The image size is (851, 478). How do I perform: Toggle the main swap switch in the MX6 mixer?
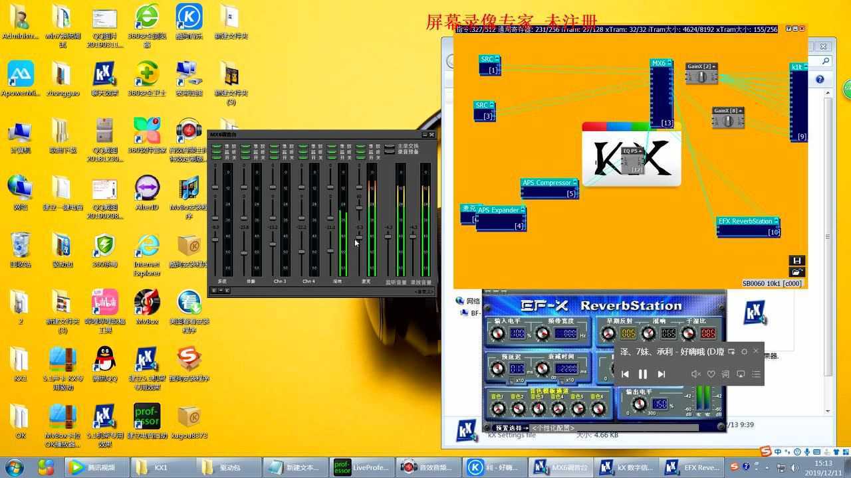[x=390, y=147]
